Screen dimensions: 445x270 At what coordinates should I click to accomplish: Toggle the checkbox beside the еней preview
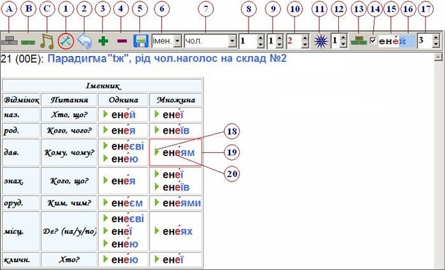373,41
